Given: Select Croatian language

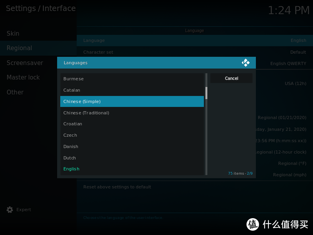Looking at the screenshot, I should tap(132, 124).
